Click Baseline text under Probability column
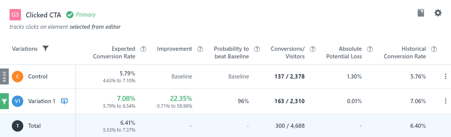The width and height of the screenshot is (451, 137). click(239, 76)
